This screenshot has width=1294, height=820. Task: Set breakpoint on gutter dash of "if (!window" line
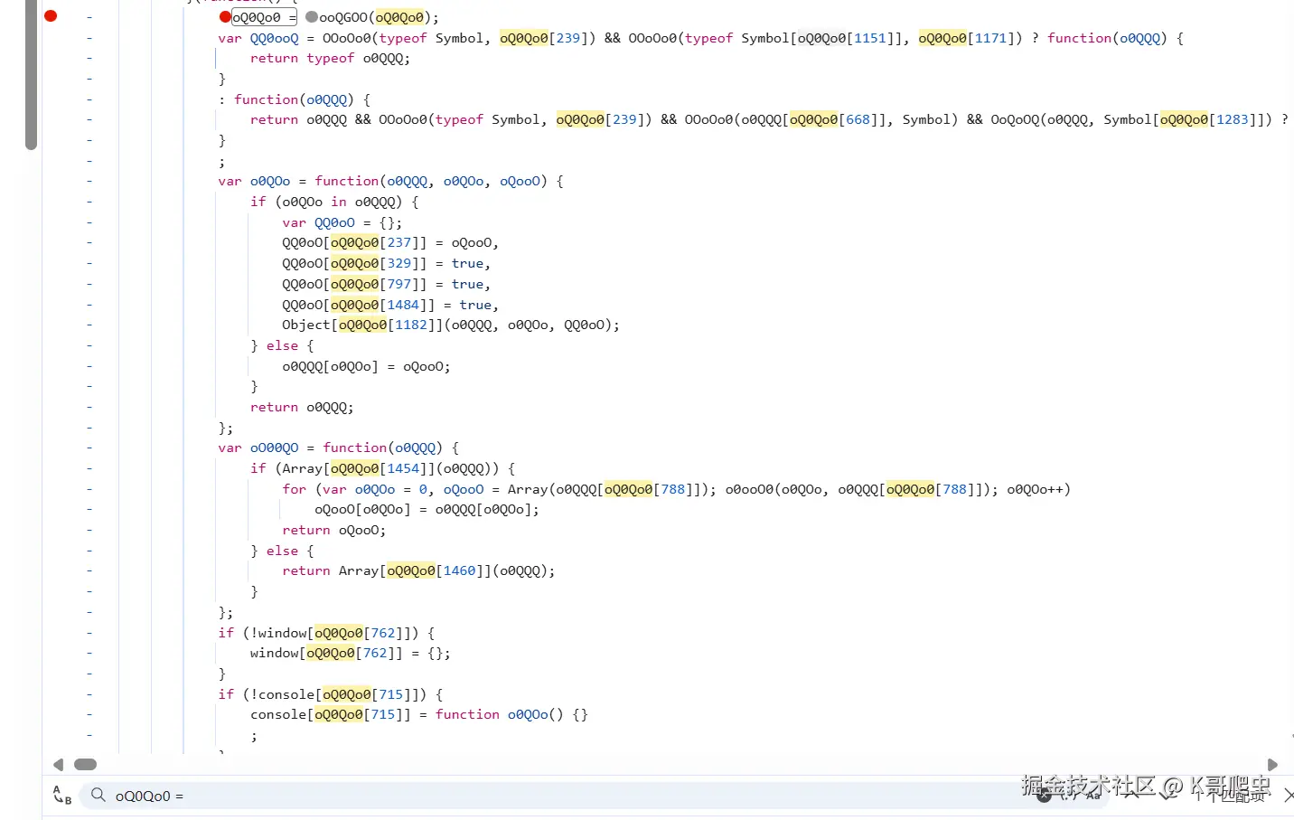89,633
